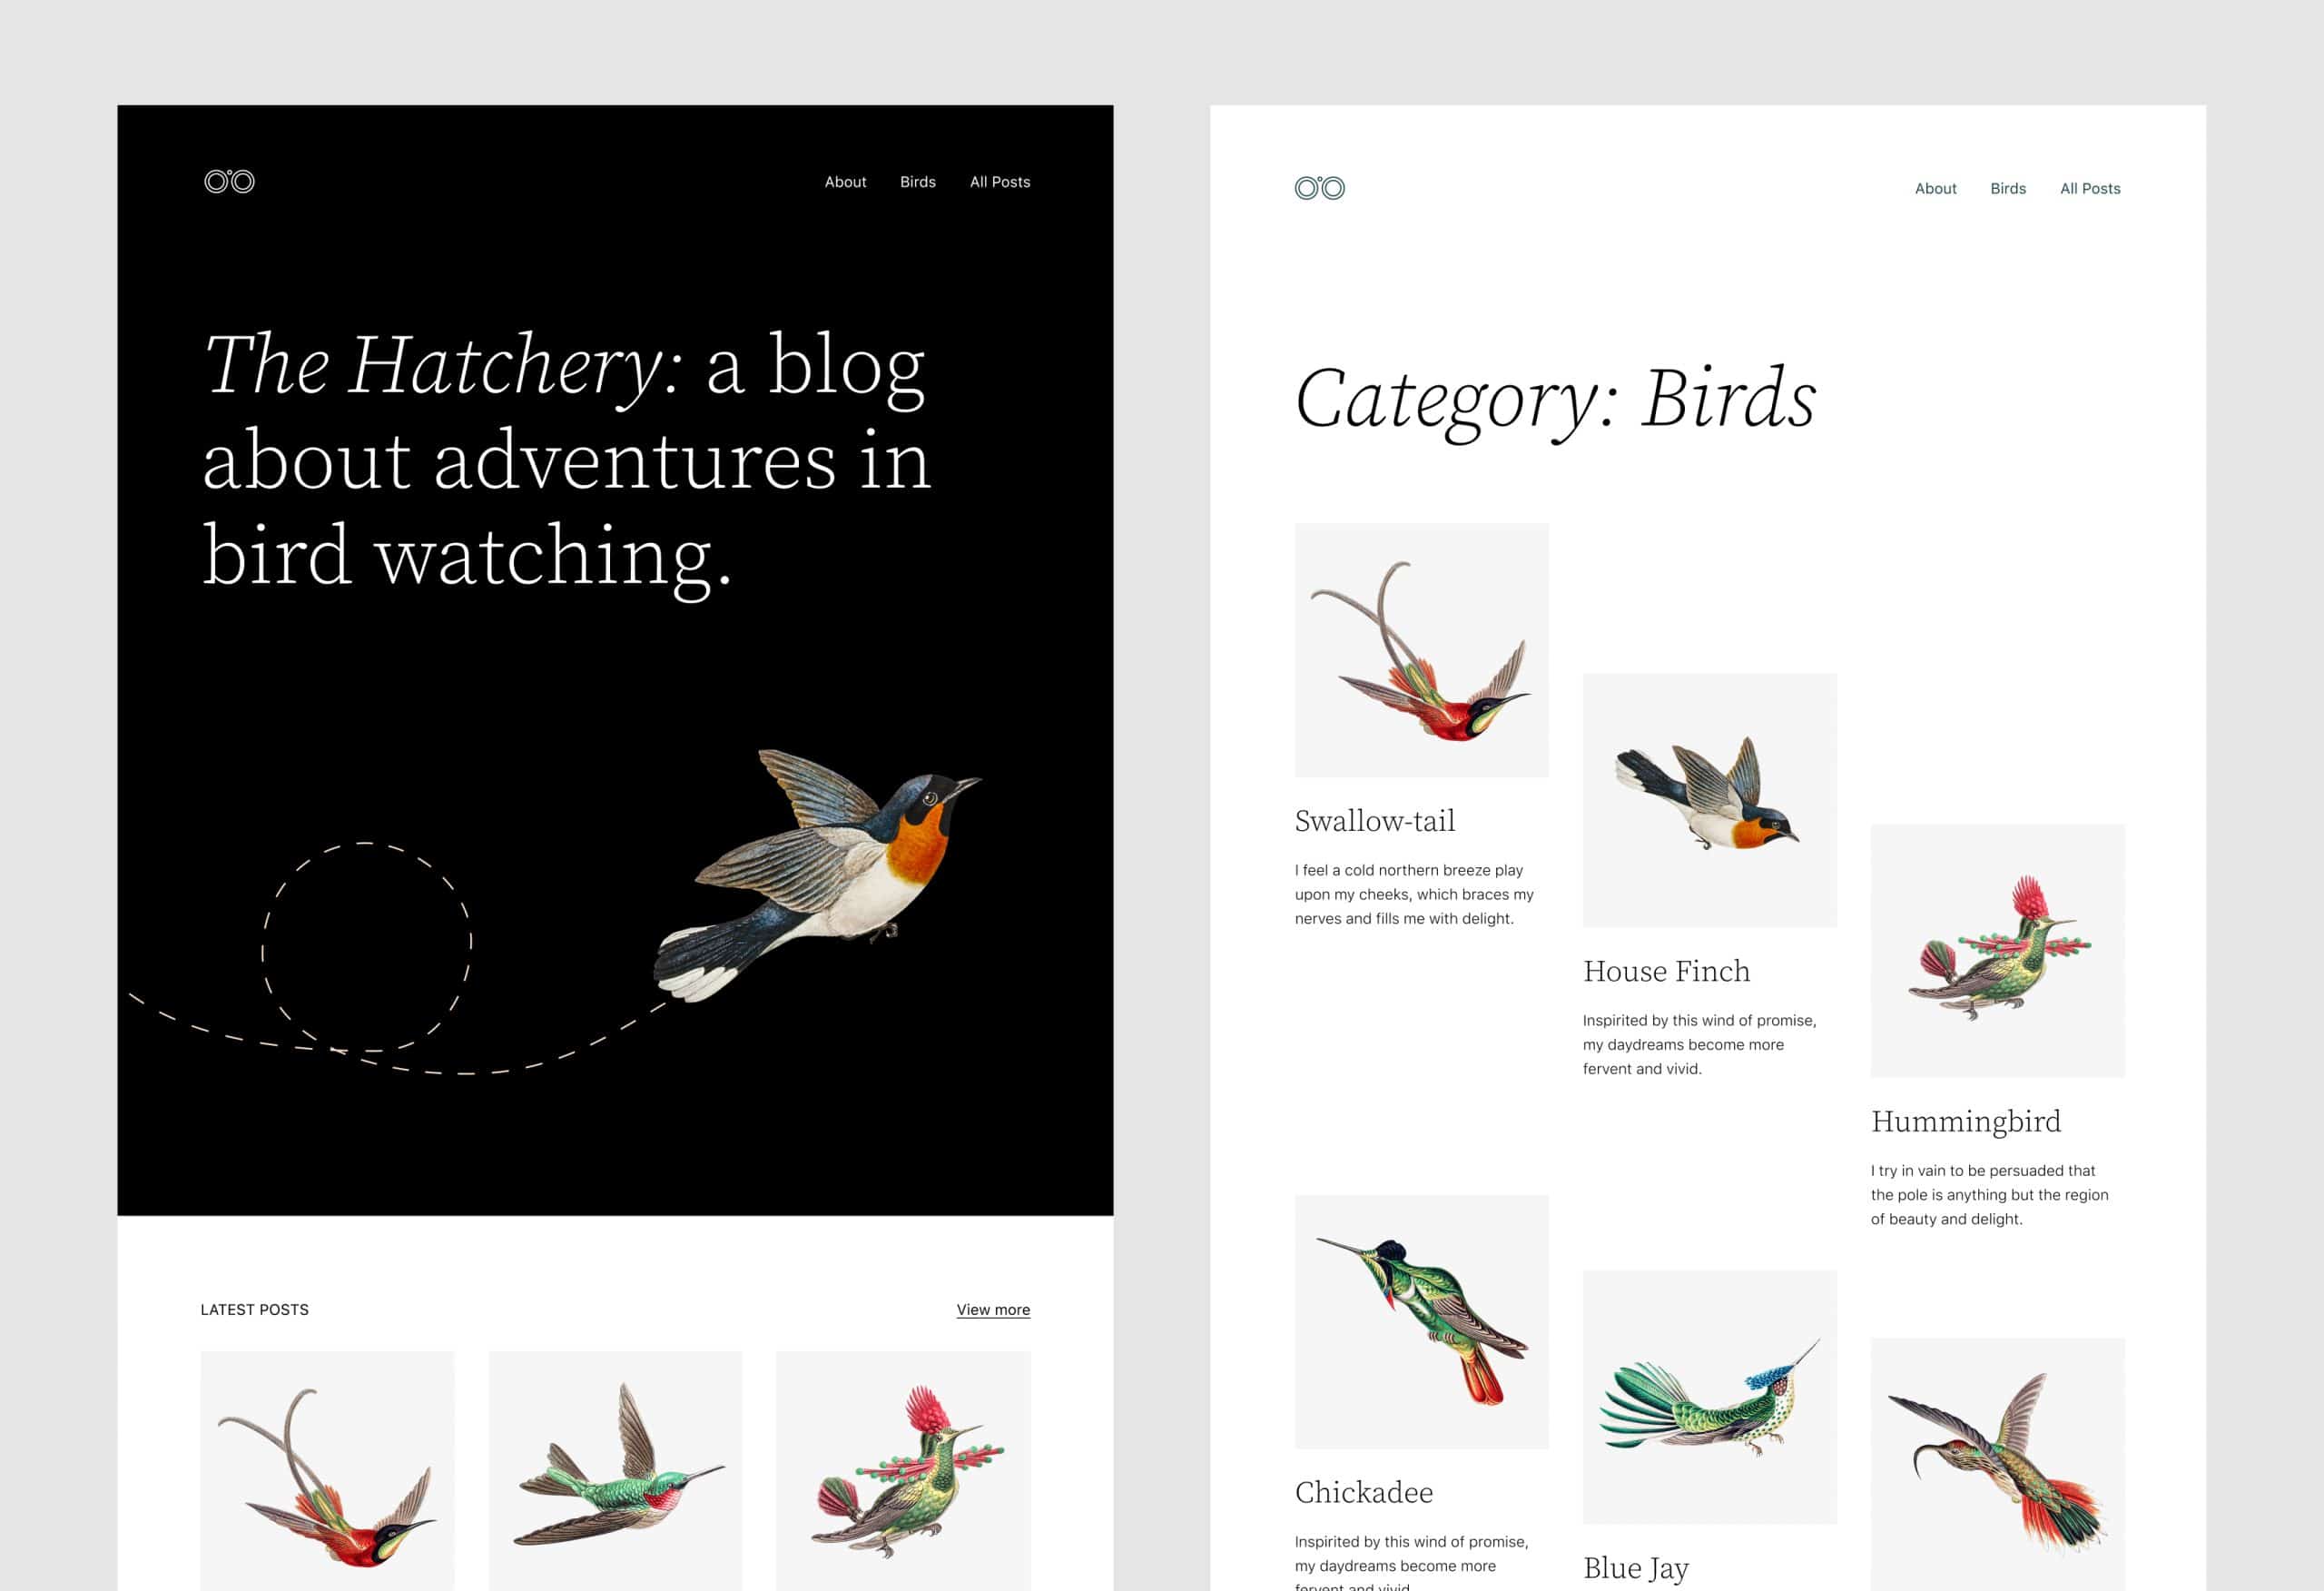This screenshot has height=1591, width=2324.
Task: Select All Posts in right panel nav
Action: (x=2089, y=187)
